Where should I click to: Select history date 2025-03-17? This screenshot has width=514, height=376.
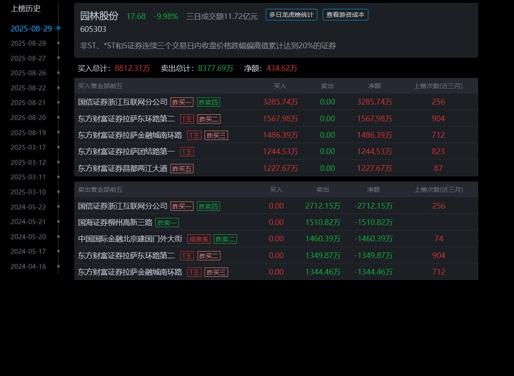pos(28,147)
